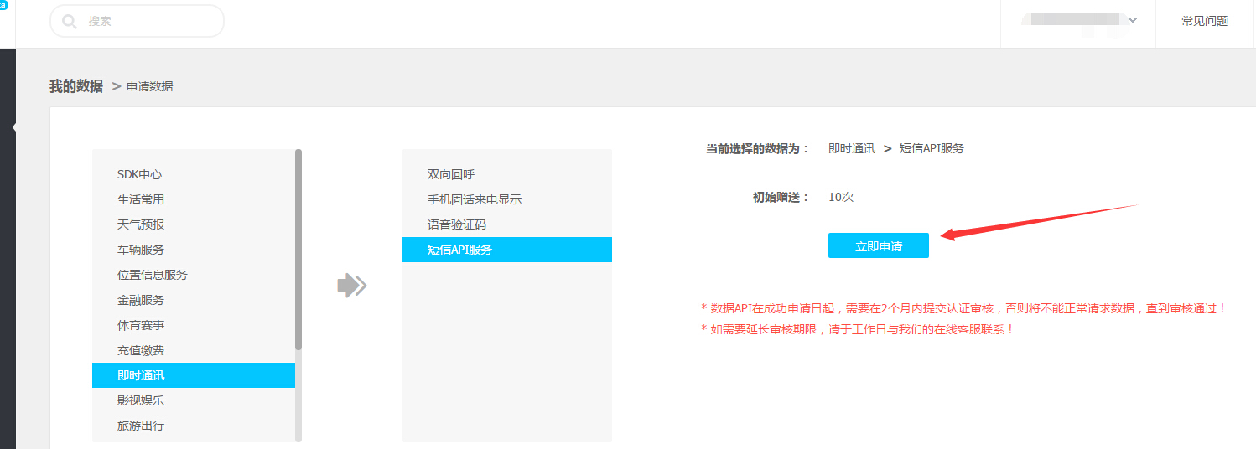Image resolution: width=1256 pixels, height=449 pixels.
Task: Choose 天气预报 from category list
Action: [141, 224]
